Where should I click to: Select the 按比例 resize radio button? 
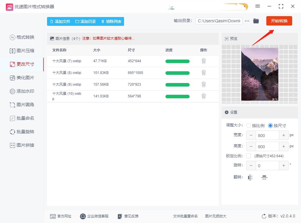(x=248, y=125)
